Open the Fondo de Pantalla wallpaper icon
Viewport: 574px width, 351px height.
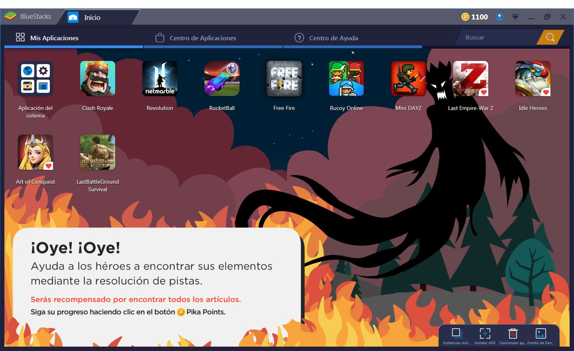(x=541, y=333)
